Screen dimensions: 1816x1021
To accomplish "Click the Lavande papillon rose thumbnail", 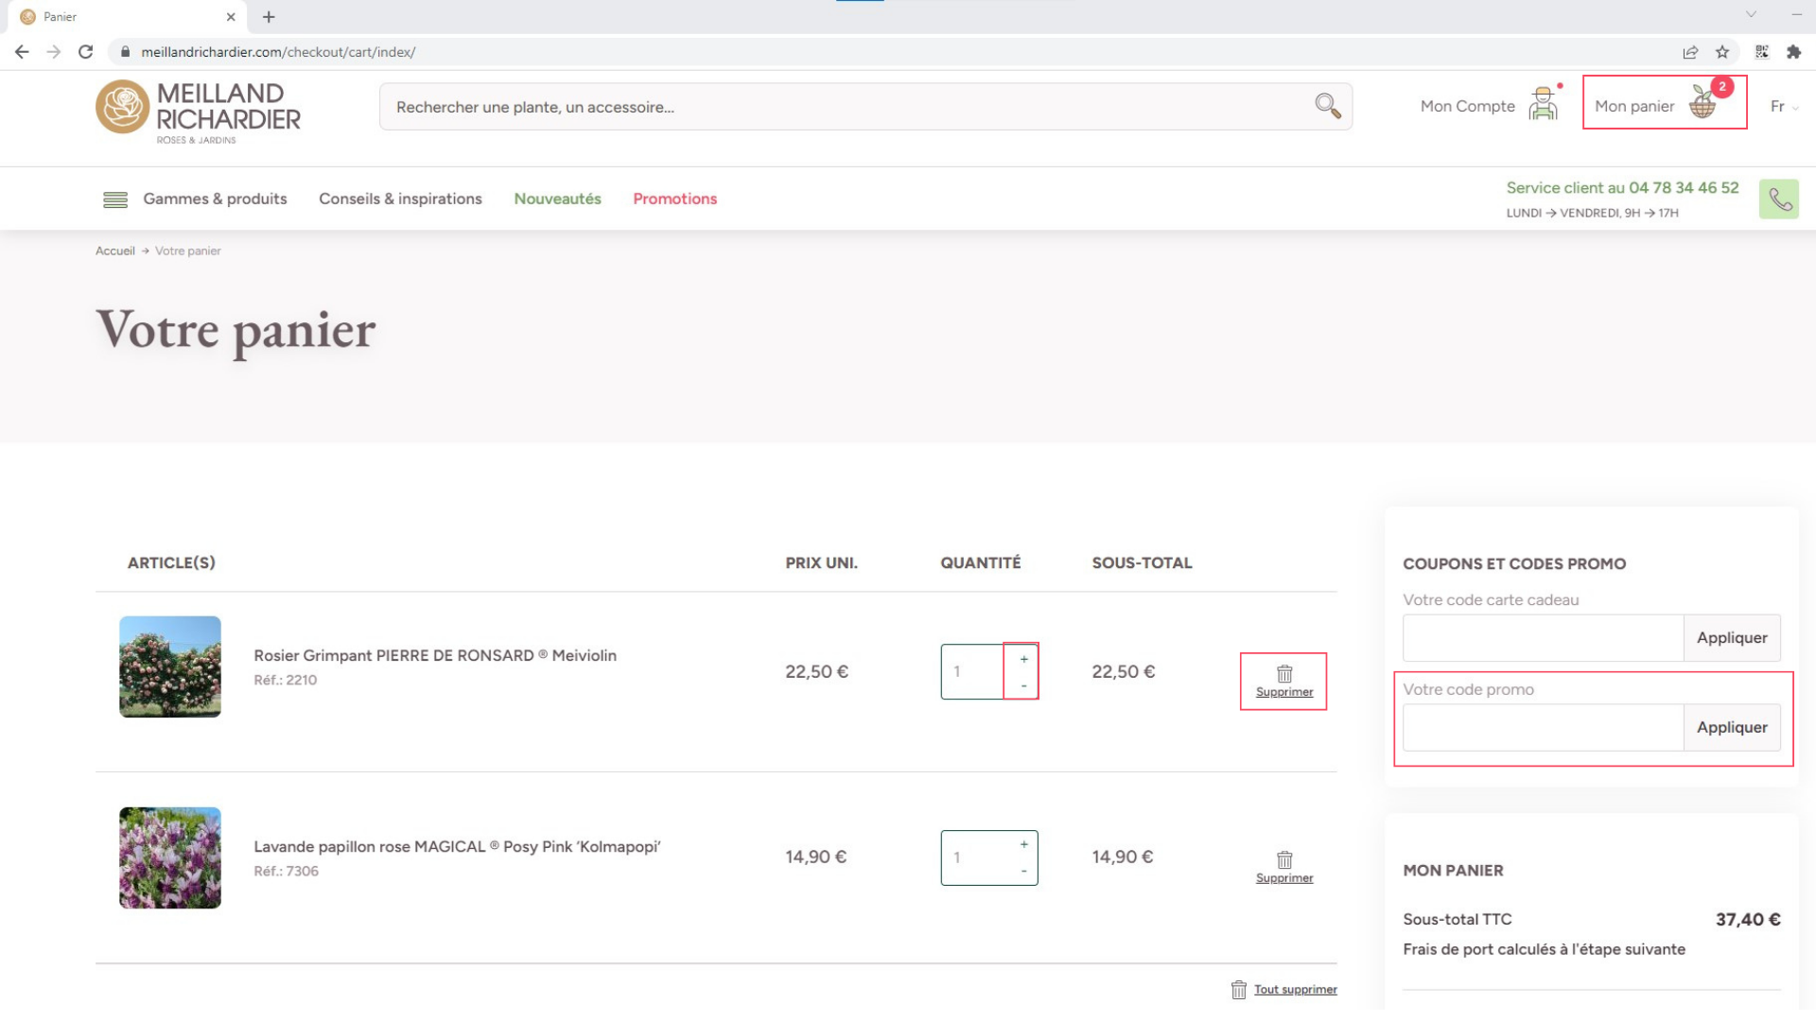I will pyautogui.click(x=170, y=858).
